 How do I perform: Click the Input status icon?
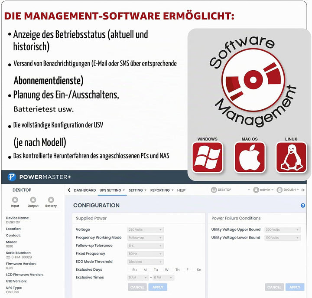15,200
